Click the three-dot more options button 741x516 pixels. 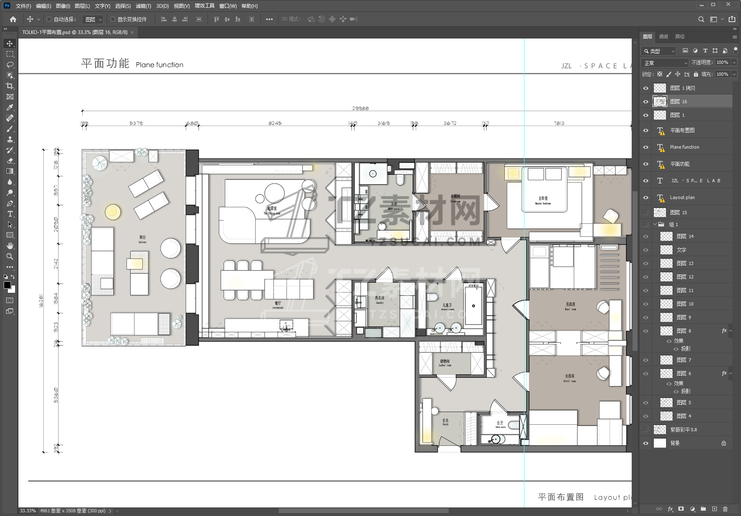269,19
